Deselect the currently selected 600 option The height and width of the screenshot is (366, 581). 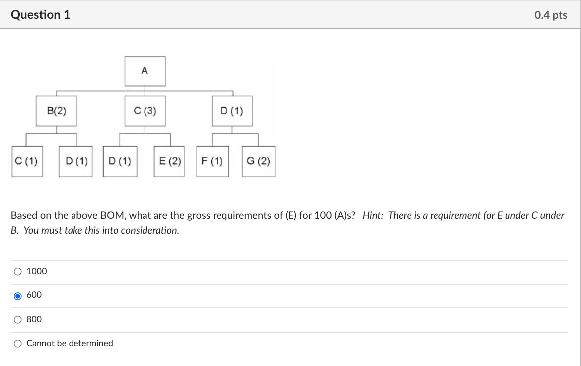click(x=18, y=295)
